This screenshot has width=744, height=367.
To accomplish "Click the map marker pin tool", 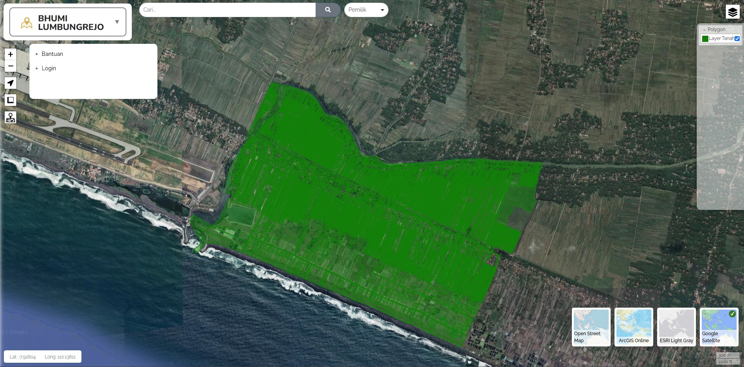I will click(x=10, y=117).
